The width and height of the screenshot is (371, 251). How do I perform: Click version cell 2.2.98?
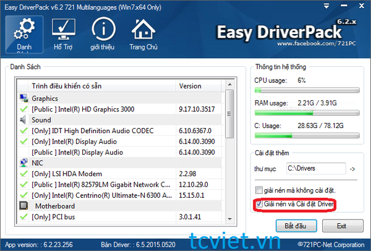(187, 174)
